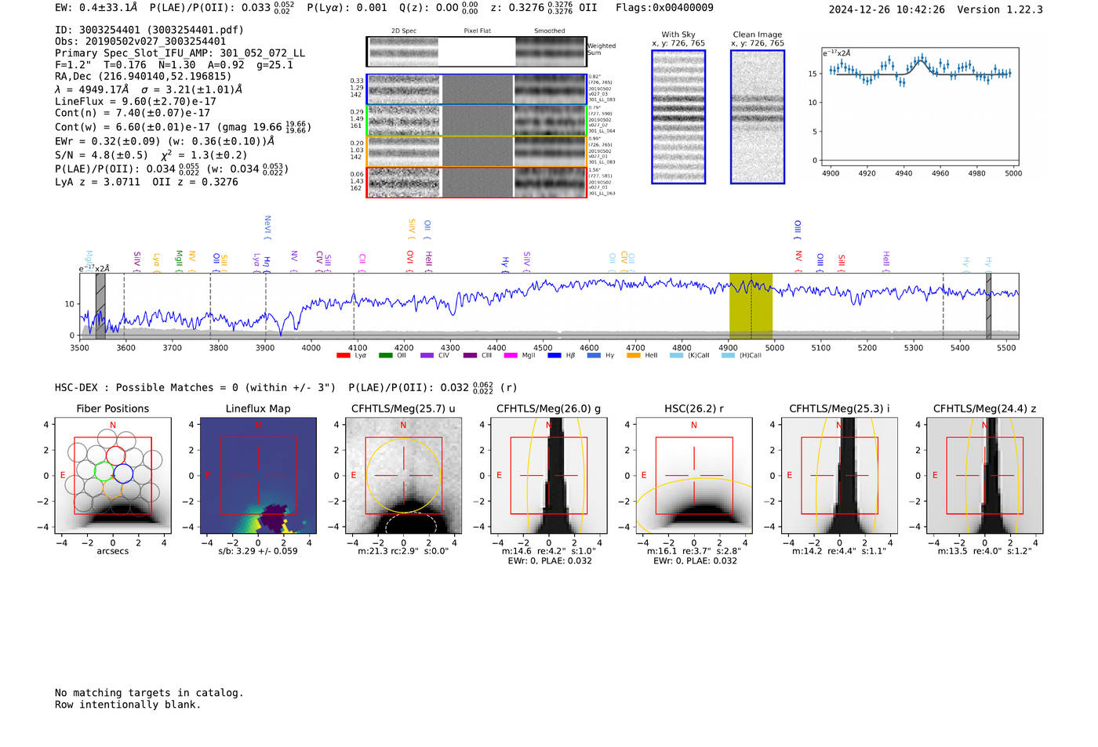Select the red-bordered 2D spectrum fiber row
Viewport: 1098px width, 747px height.
pos(476,182)
